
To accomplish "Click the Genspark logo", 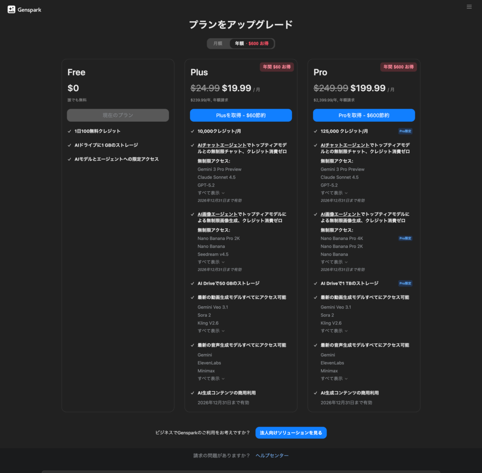I will (x=24, y=9).
